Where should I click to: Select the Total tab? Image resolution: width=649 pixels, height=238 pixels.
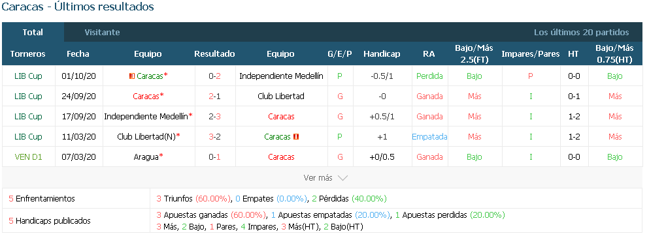click(33, 32)
